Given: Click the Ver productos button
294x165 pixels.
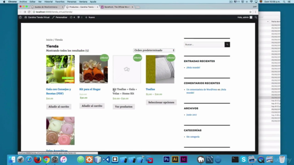Looking at the screenshot, I should [124, 107].
